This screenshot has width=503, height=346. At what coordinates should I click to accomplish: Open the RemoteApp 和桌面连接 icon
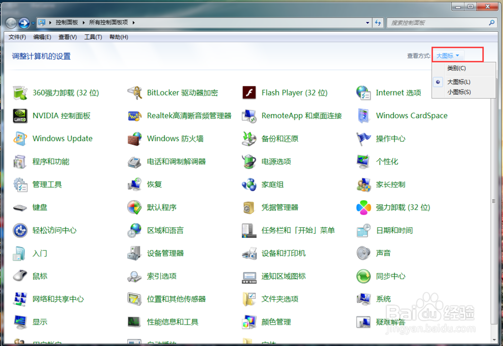(x=249, y=116)
